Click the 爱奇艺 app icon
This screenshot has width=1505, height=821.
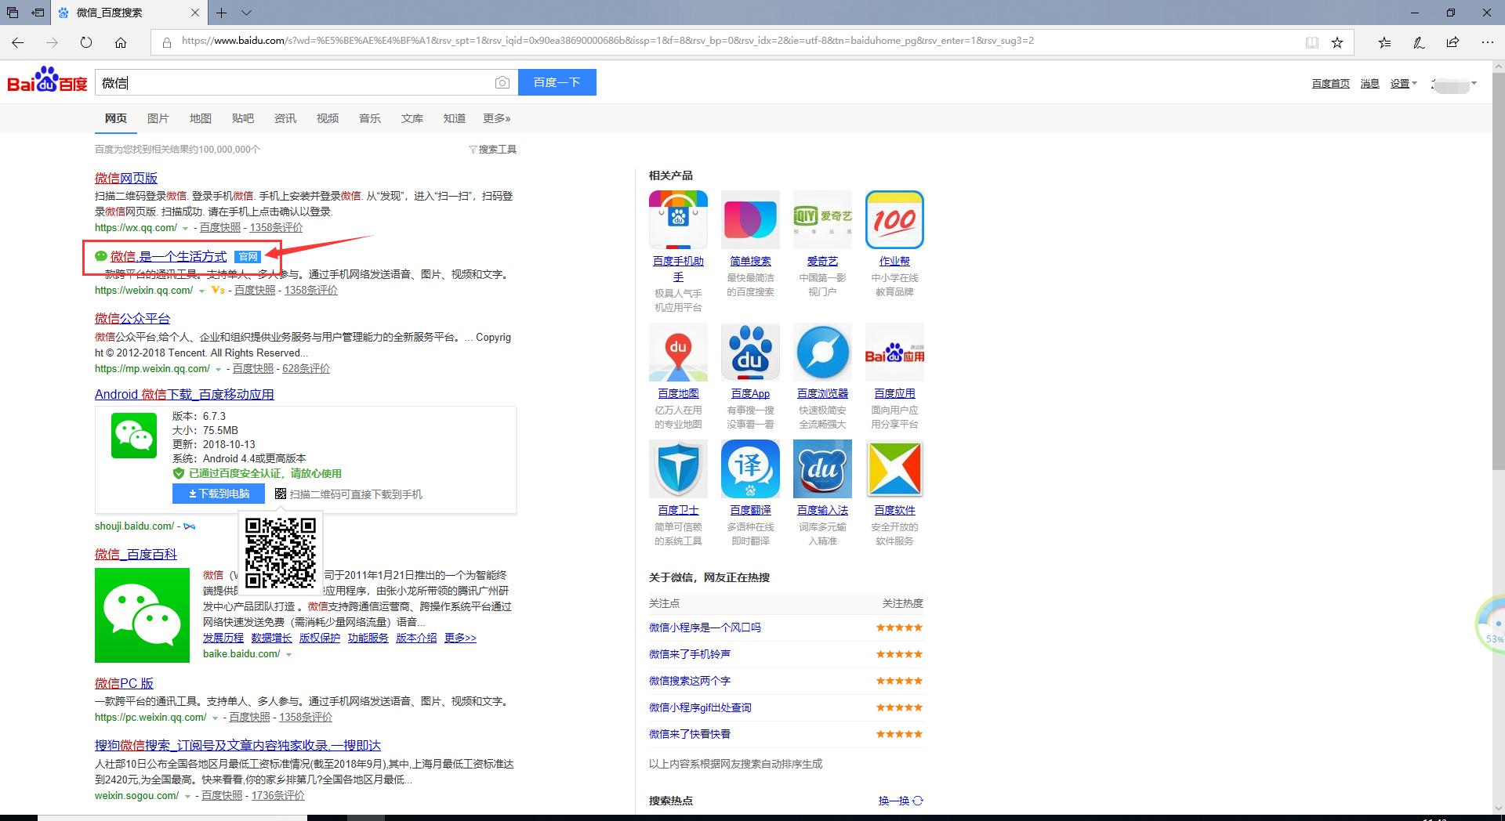click(x=821, y=219)
